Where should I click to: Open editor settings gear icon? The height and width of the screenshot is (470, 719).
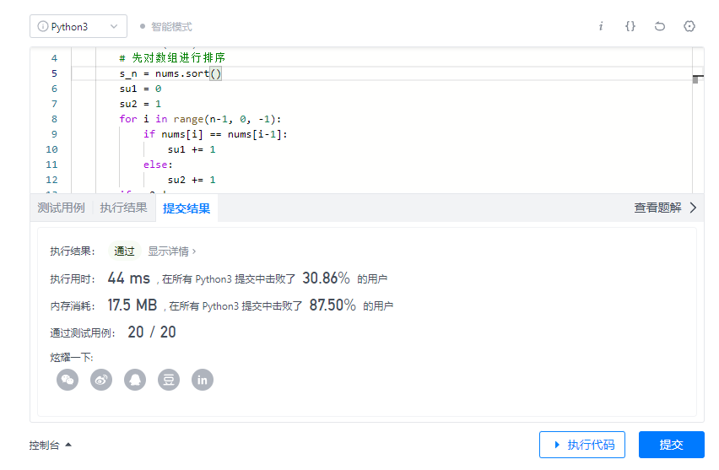click(689, 26)
